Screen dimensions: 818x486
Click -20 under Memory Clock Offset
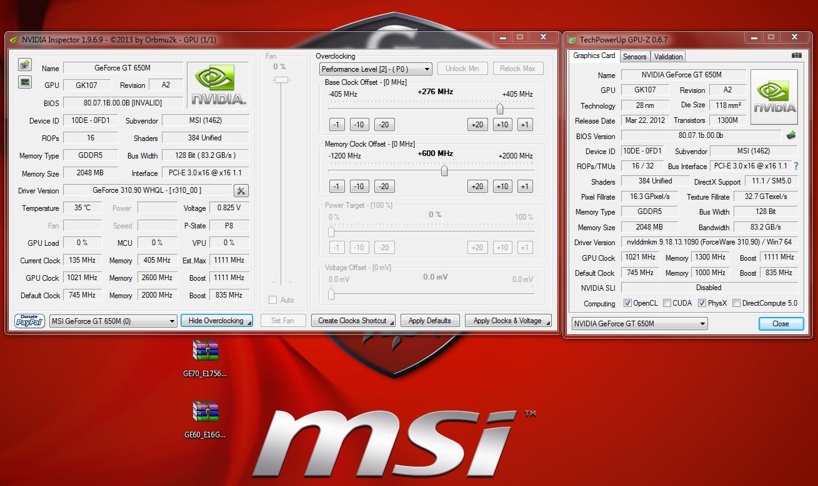tap(384, 187)
